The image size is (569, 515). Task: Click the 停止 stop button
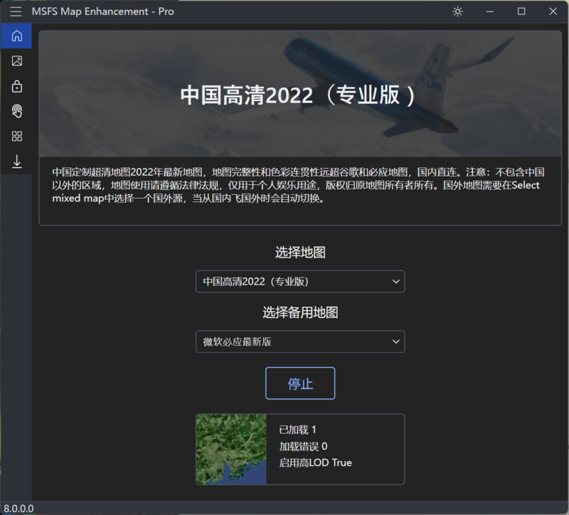[300, 383]
